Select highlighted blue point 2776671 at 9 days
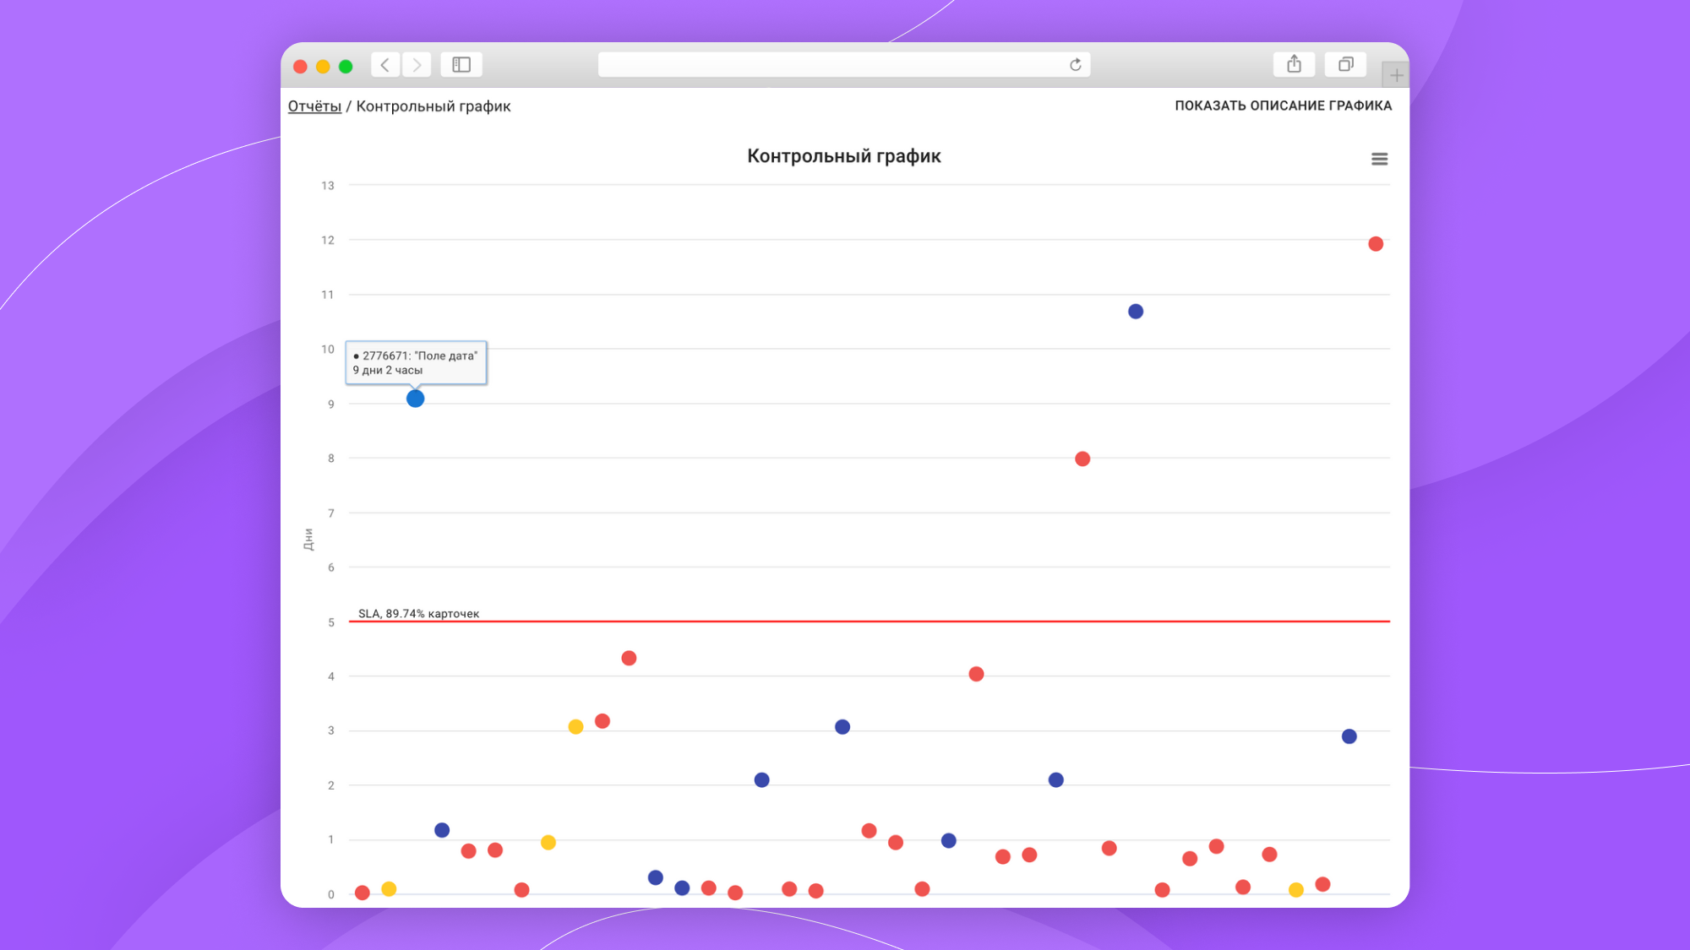Image resolution: width=1690 pixels, height=950 pixels. tap(415, 399)
